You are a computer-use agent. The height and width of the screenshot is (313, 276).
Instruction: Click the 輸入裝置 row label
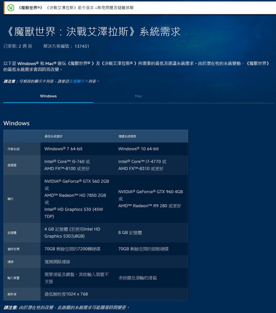click(x=14, y=278)
